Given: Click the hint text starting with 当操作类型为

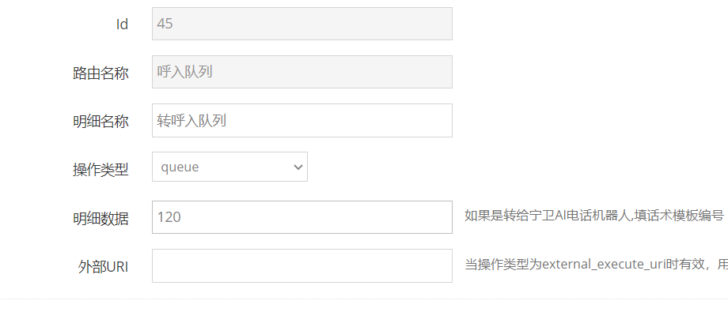Looking at the screenshot, I should tap(596, 265).
